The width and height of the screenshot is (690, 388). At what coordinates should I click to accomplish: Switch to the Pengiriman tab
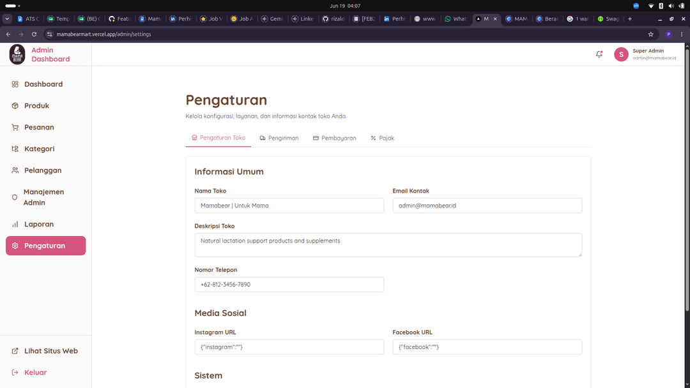point(279,138)
